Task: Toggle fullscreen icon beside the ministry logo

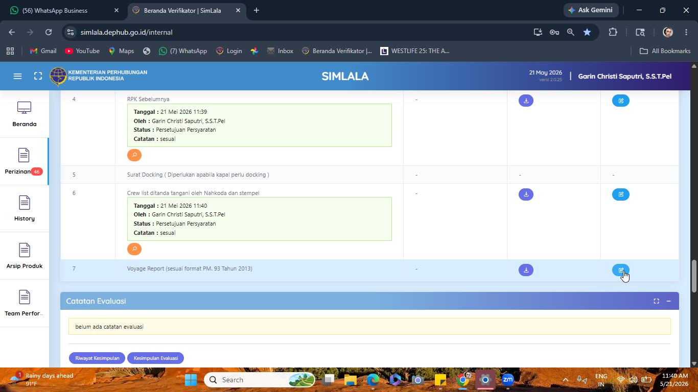Action: pos(38,76)
